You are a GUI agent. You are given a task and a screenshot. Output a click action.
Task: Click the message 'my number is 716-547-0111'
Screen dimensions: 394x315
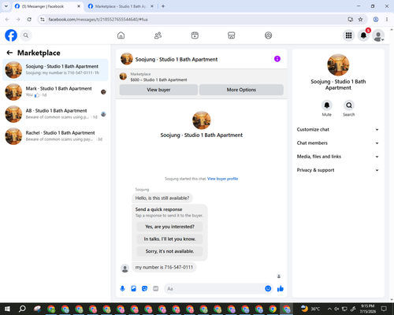click(x=164, y=267)
